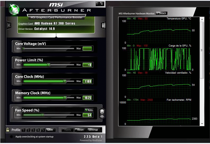Screen dimensions: 210x144
Task: Save the current profile
Action: [50, 130]
